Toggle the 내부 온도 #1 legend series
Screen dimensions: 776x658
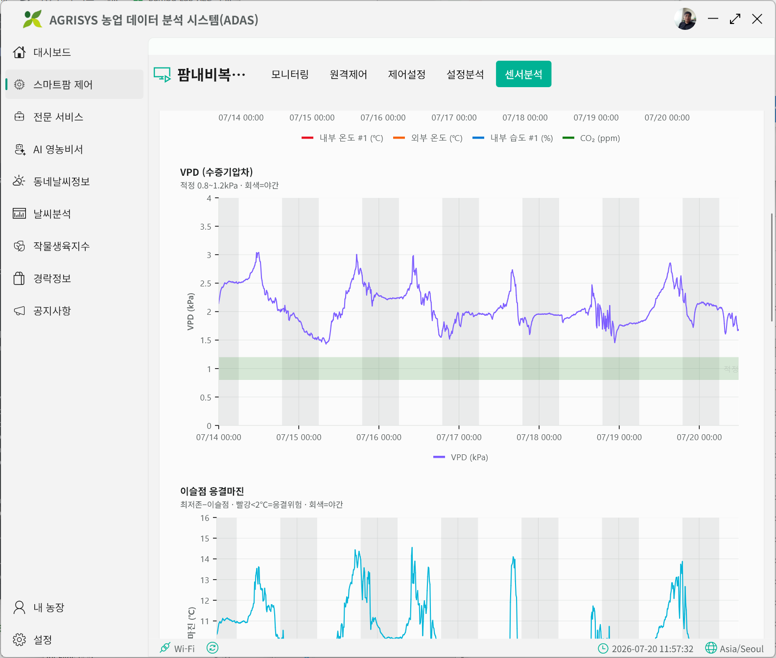tap(342, 138)
